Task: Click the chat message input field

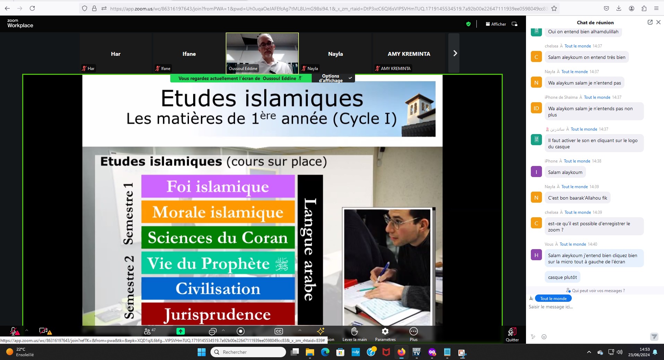Action: [589, 307]
